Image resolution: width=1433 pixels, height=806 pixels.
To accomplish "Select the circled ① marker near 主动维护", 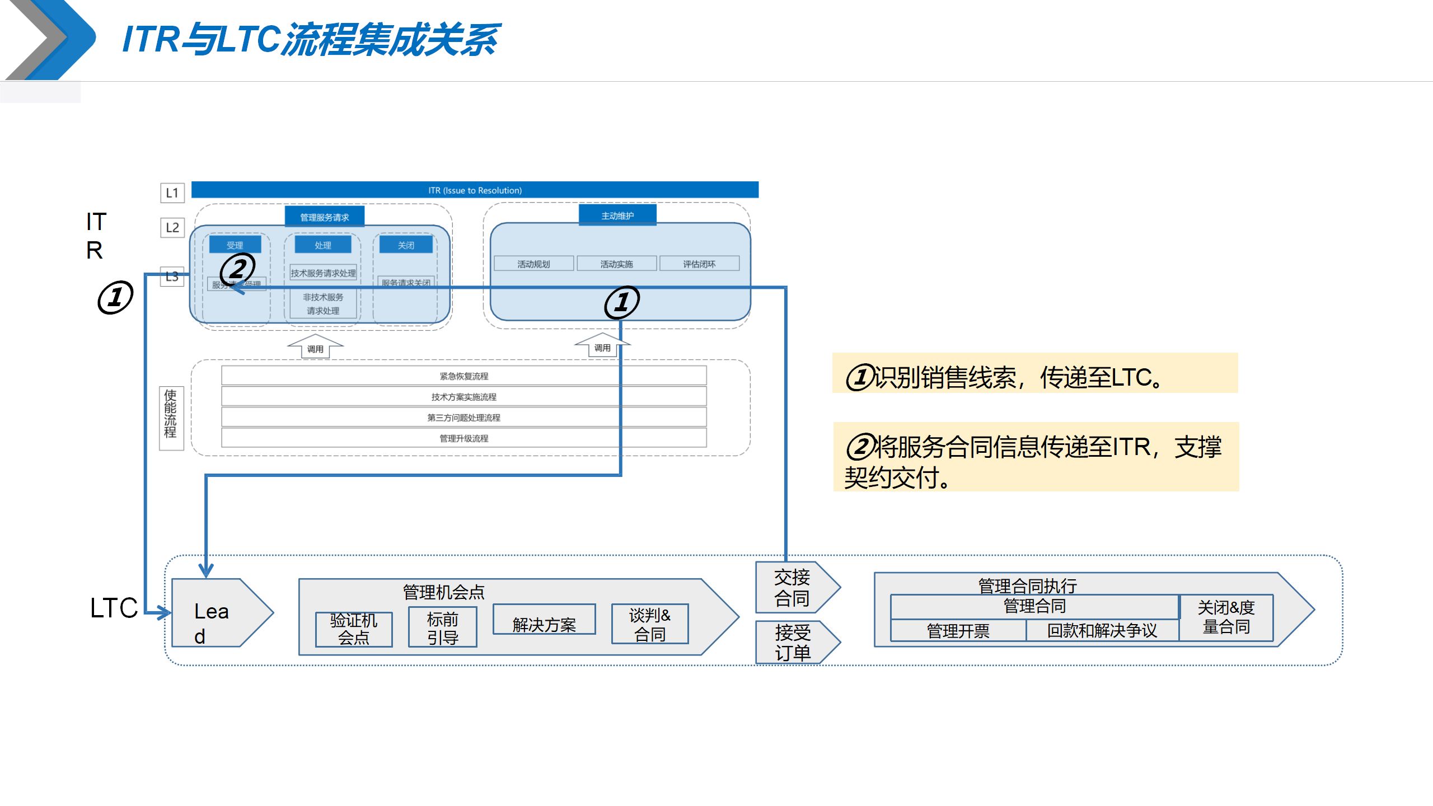I will (x=621, y=302).
